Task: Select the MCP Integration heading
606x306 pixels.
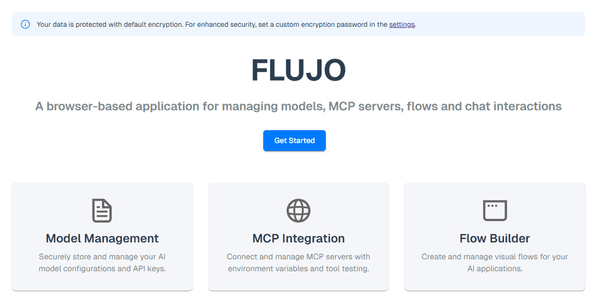Action: coord(299,239)
